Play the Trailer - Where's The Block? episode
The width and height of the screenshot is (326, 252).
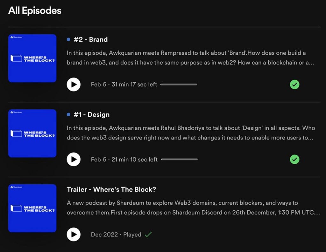pyautogui.click(x=74, y=234)
